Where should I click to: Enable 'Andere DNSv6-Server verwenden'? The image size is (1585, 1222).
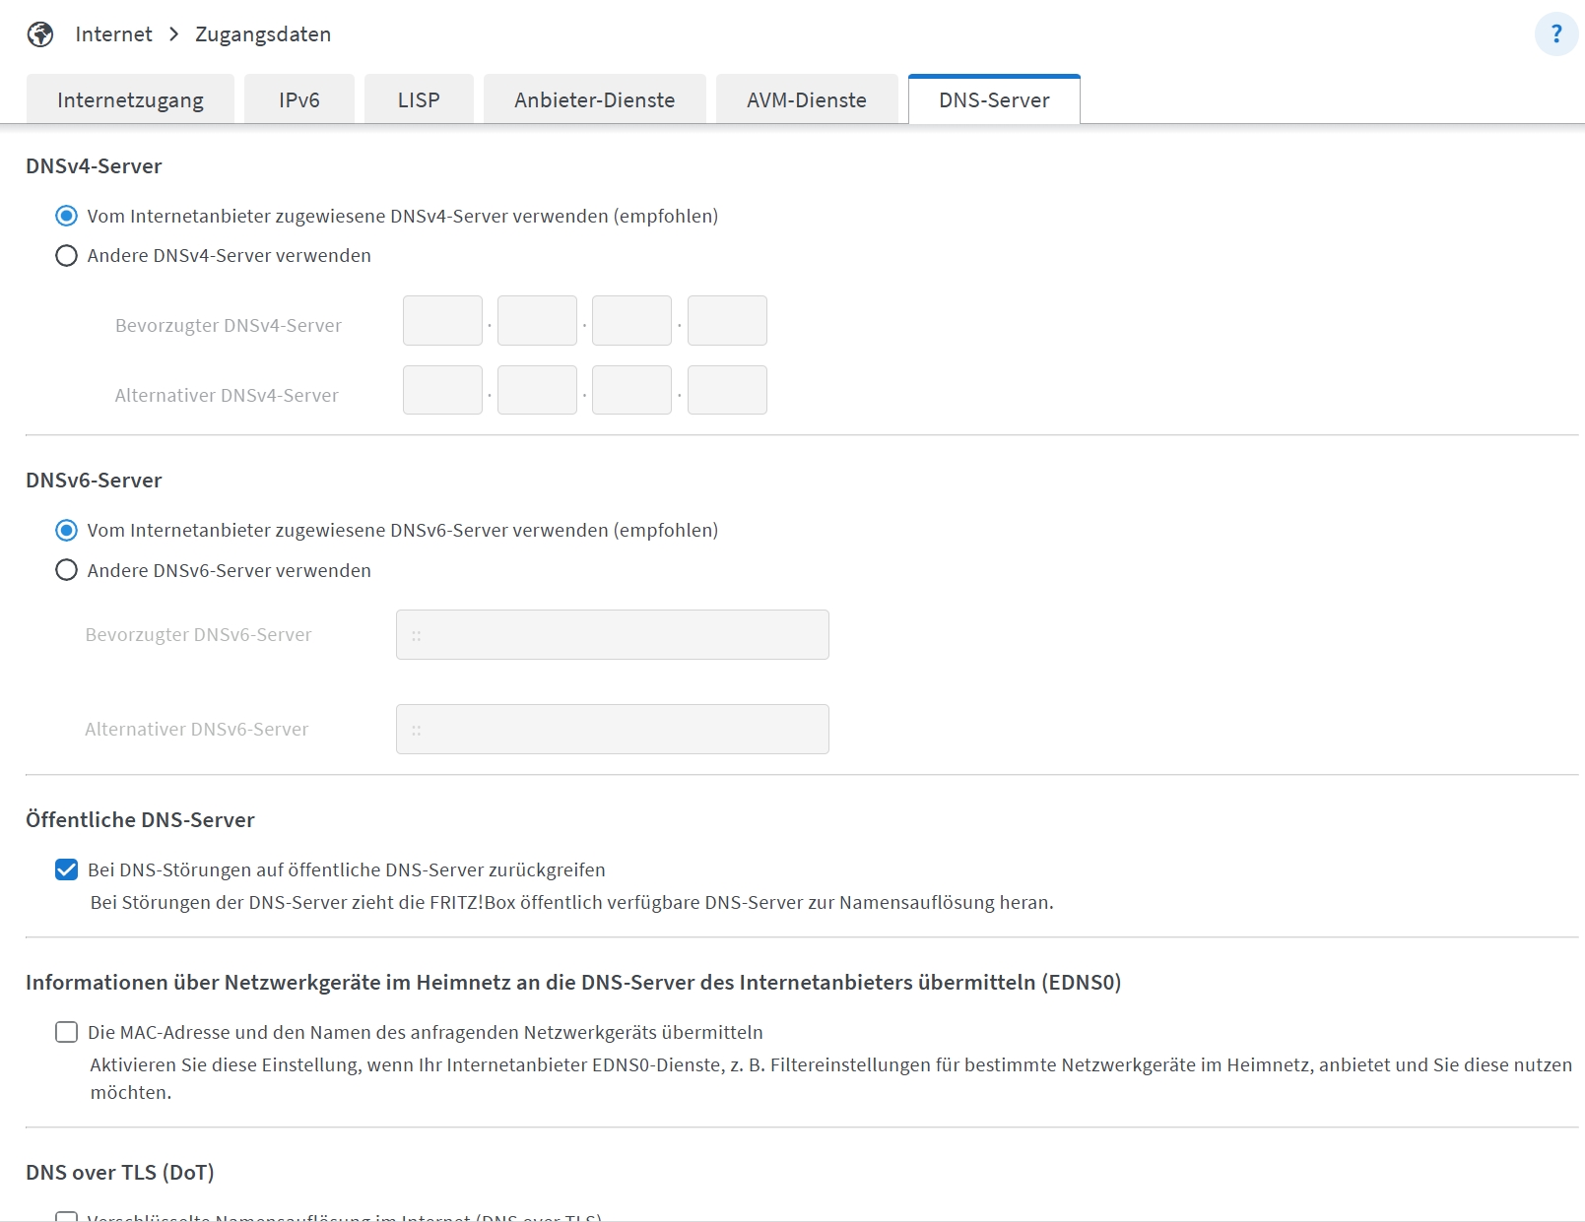(x=66, y=569)
